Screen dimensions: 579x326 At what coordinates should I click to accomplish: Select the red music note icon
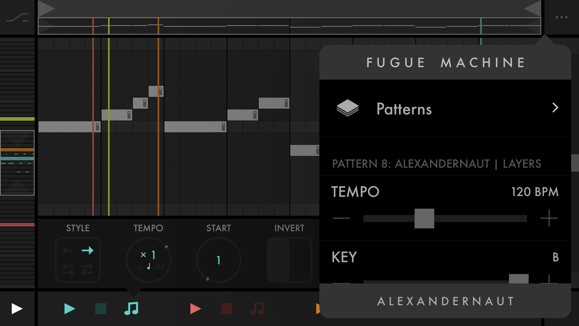(x=257, y=308)
